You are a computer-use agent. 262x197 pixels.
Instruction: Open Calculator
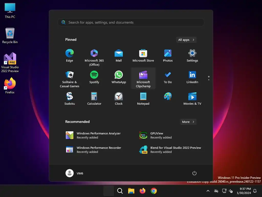[x=94, y=99]
